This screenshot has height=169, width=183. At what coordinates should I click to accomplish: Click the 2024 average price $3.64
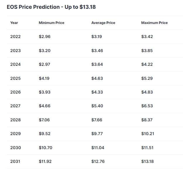97,64
